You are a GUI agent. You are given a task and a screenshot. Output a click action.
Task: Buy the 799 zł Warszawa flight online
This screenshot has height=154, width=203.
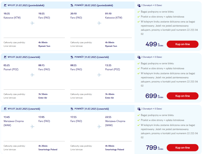[x=182, y=147]
